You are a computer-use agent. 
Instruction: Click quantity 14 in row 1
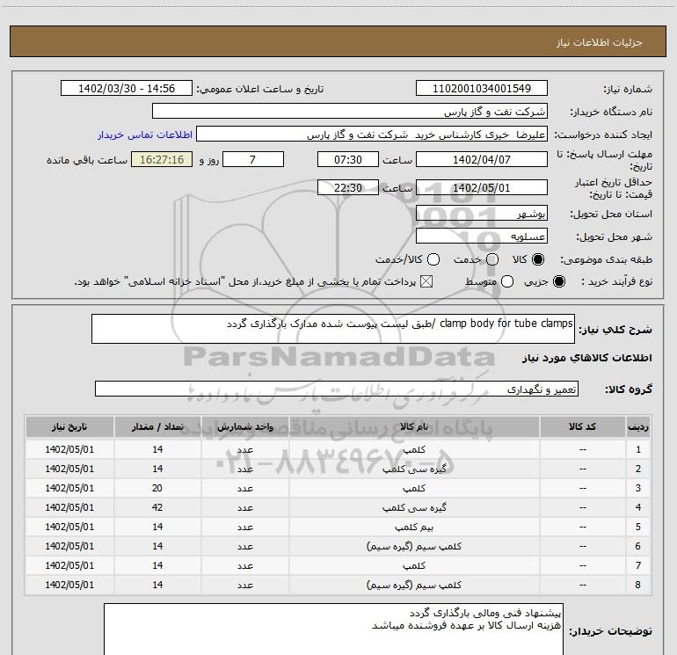(x=157, y=450)
